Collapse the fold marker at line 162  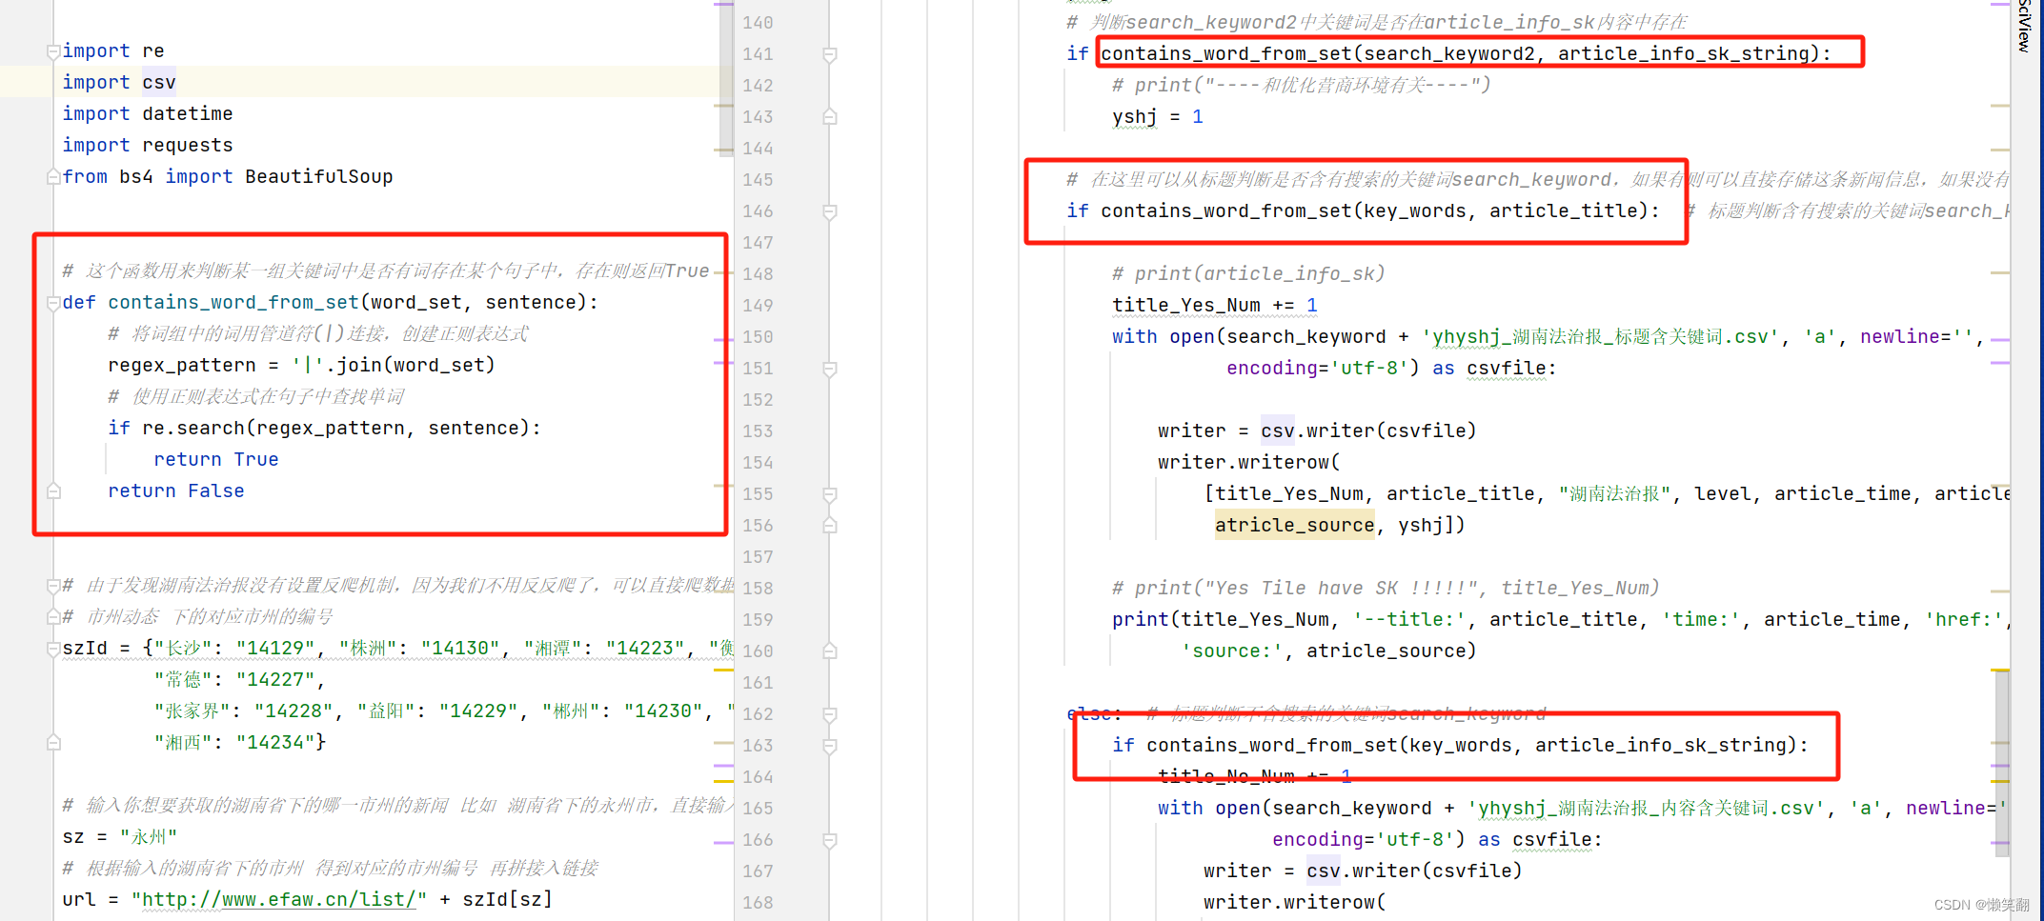tap(830, 715)
